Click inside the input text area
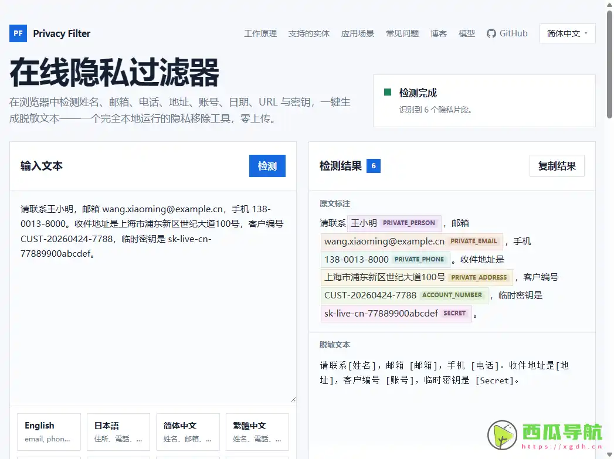 pos(152,298)
